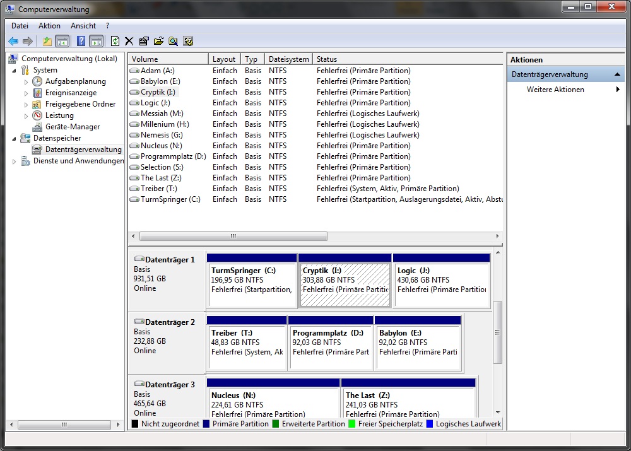The image size is (631, 451).
Task: Sort by the Volume column header
Action: (168, 59)
